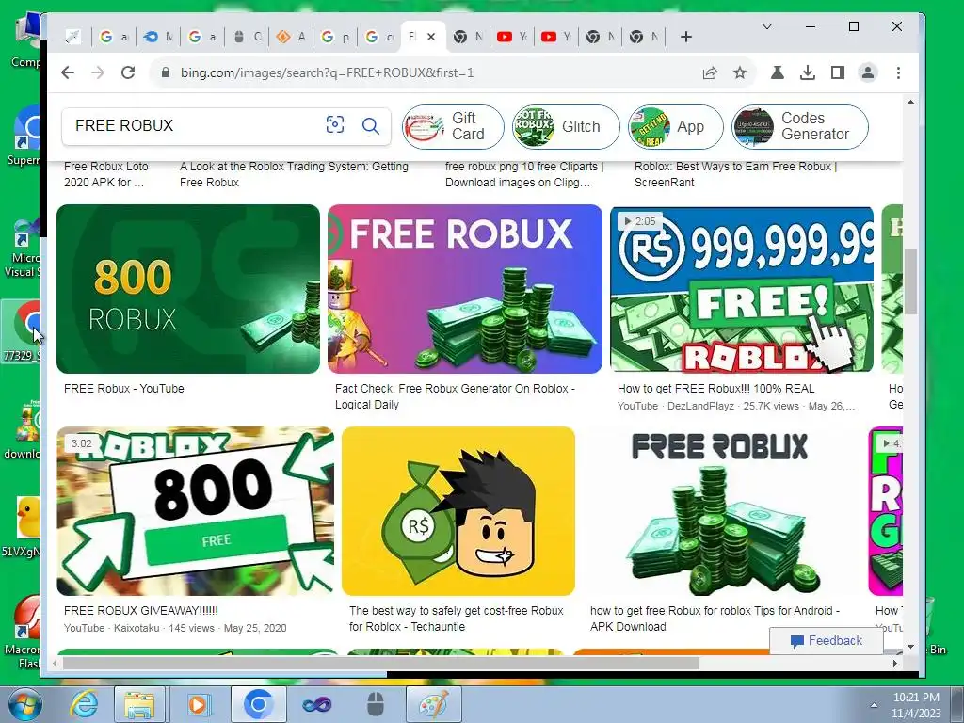Select the Codes Generator chip
The image size is (964, 723).
800,127
